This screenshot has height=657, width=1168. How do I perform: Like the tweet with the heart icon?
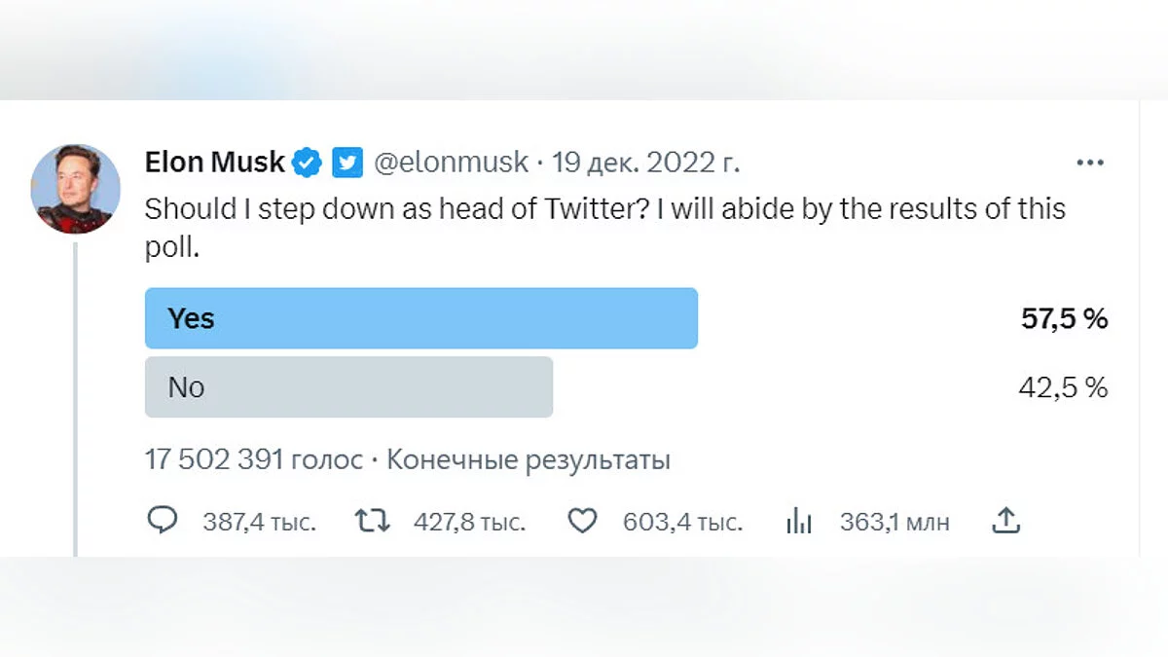coord(582,521)
